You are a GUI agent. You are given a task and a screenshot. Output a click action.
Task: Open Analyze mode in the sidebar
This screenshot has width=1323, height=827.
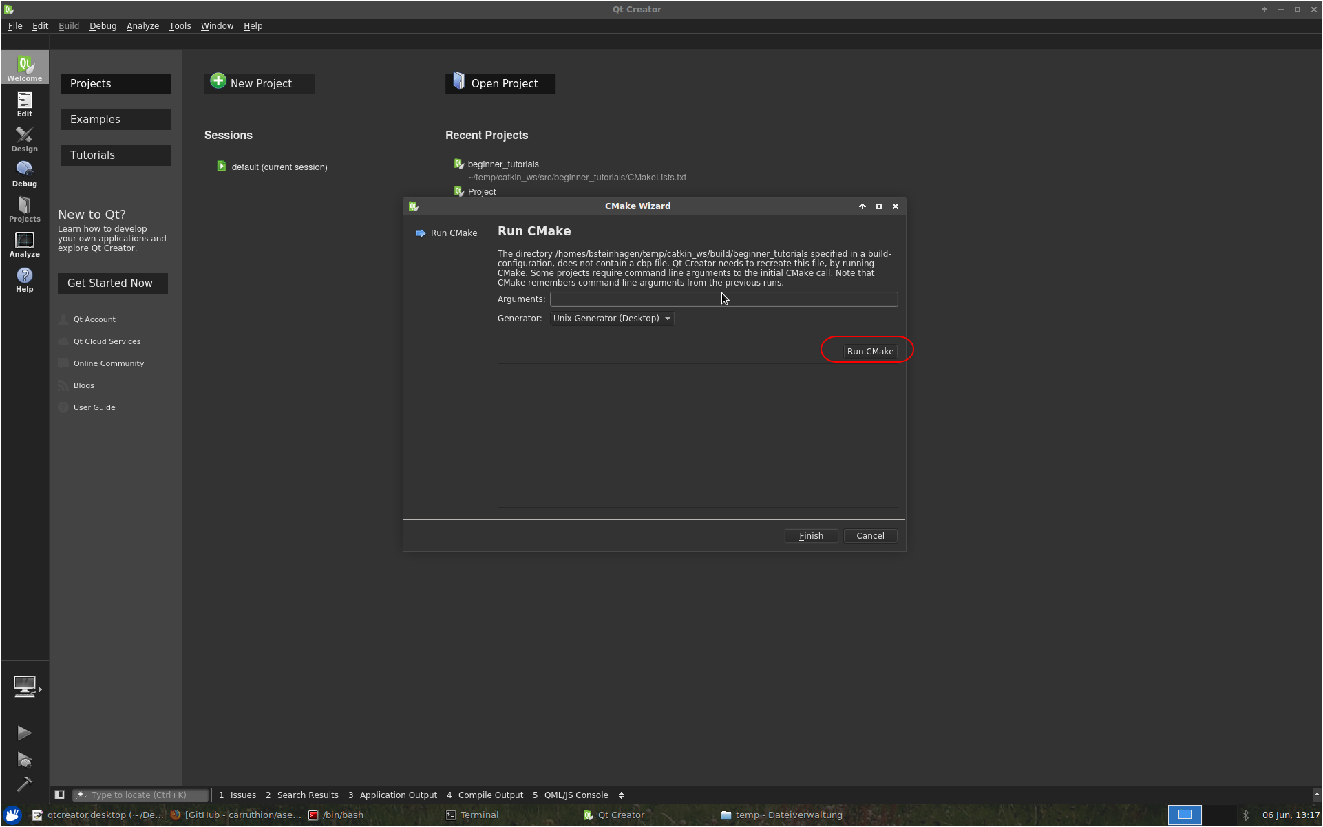click(24, 244)
